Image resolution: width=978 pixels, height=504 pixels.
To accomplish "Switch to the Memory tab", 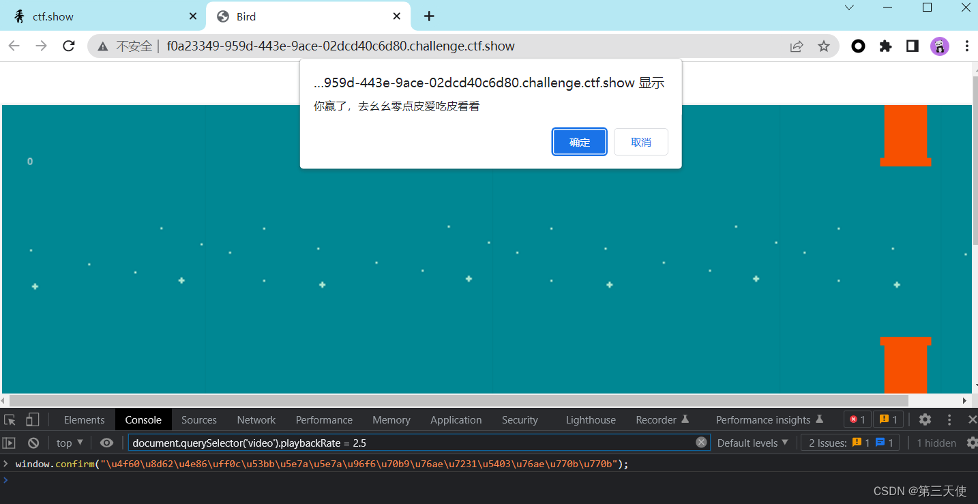I will 391,419.
